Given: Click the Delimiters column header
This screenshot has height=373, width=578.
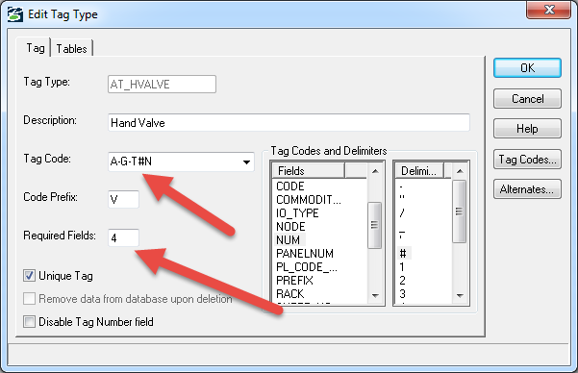Looking at the screenshot, I should [420, 171].
